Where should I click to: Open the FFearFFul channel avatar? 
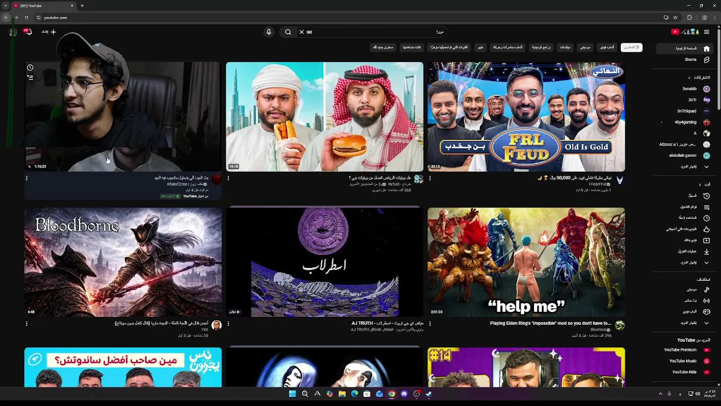(x=620, y=180)
